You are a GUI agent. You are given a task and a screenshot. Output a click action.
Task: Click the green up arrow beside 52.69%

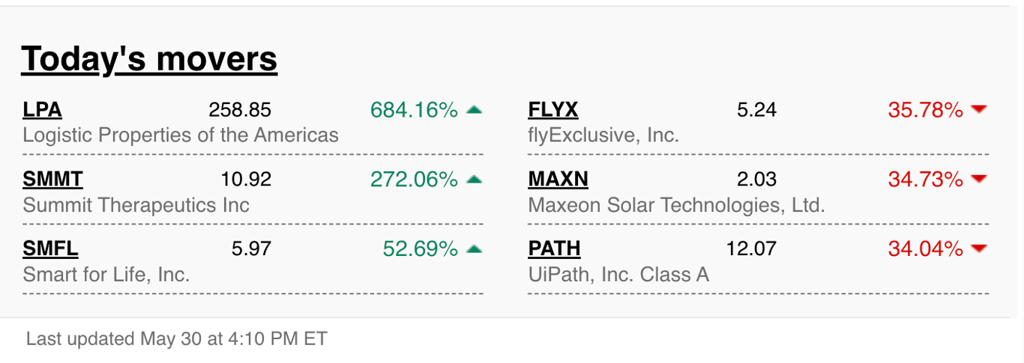point(474,248)
